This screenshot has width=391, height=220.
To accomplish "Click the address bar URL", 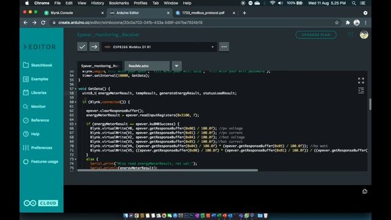I will tap(130, 23).
